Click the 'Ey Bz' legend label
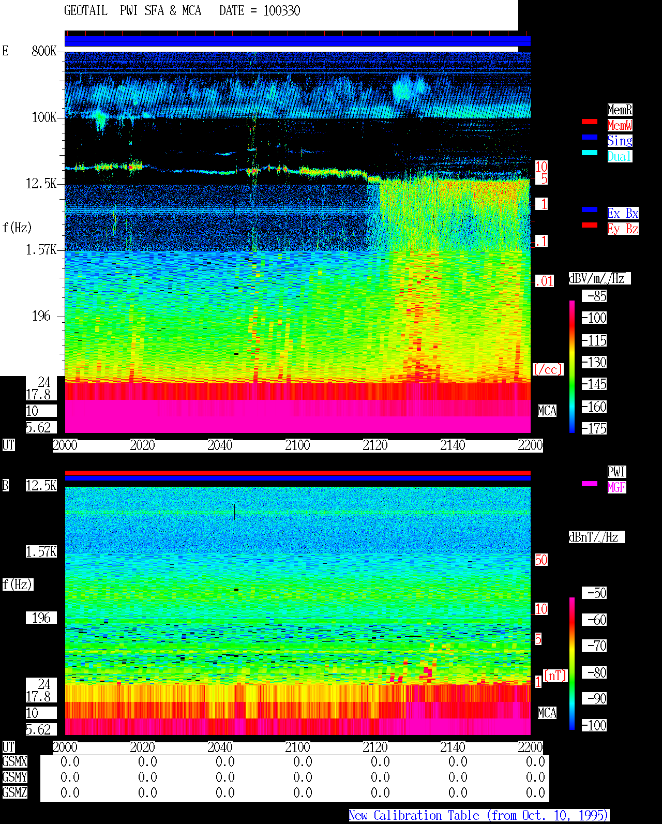 (623, 229)
